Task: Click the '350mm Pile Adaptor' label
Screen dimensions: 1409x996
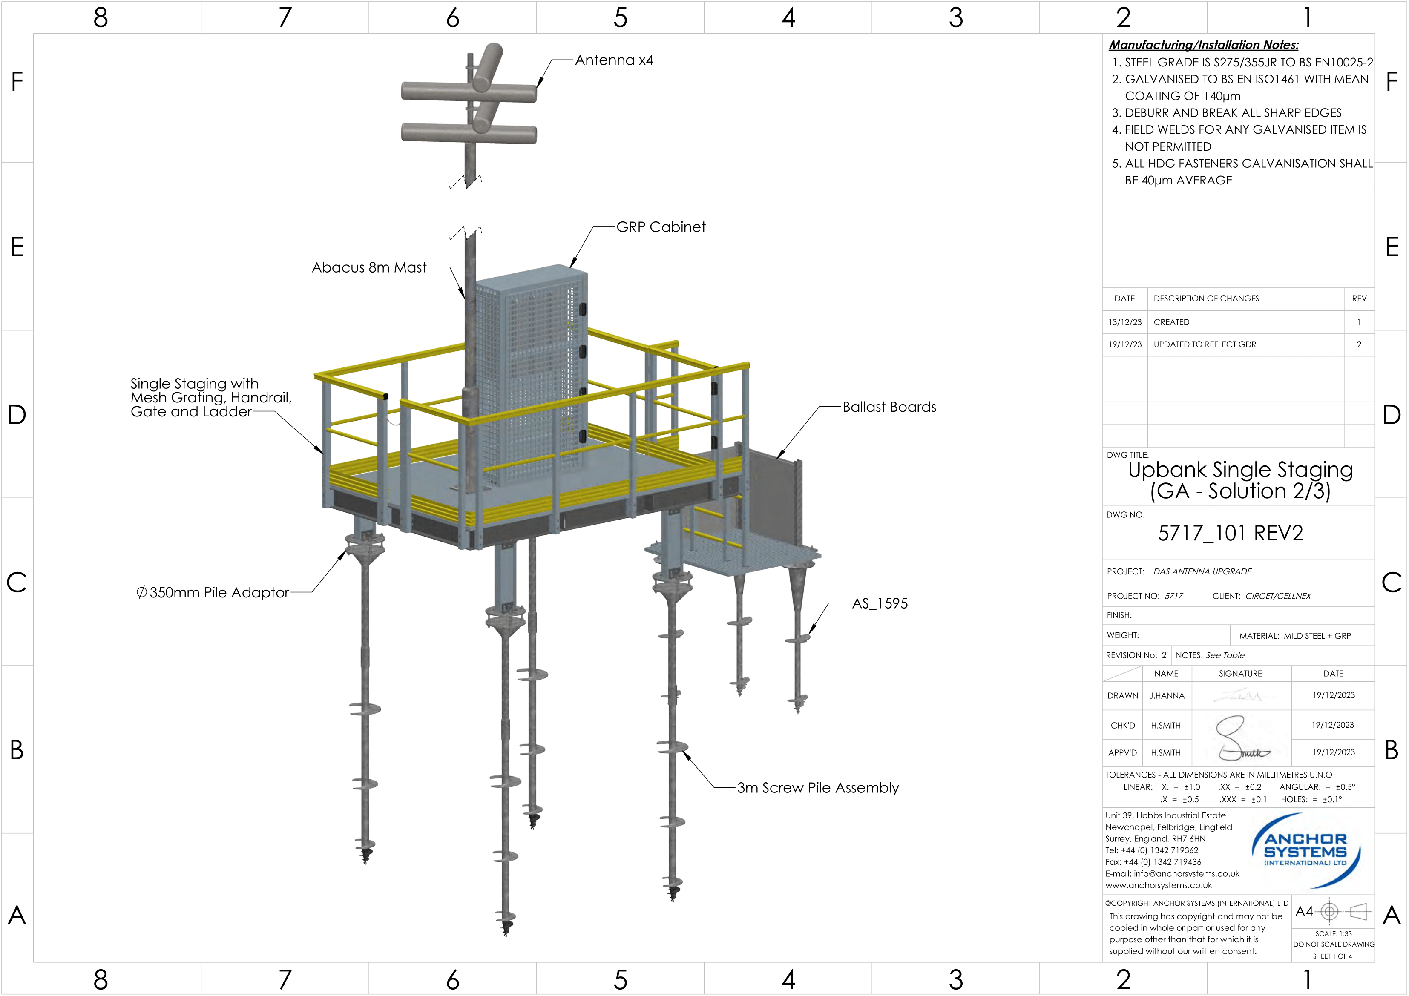Action: (213, 593)
